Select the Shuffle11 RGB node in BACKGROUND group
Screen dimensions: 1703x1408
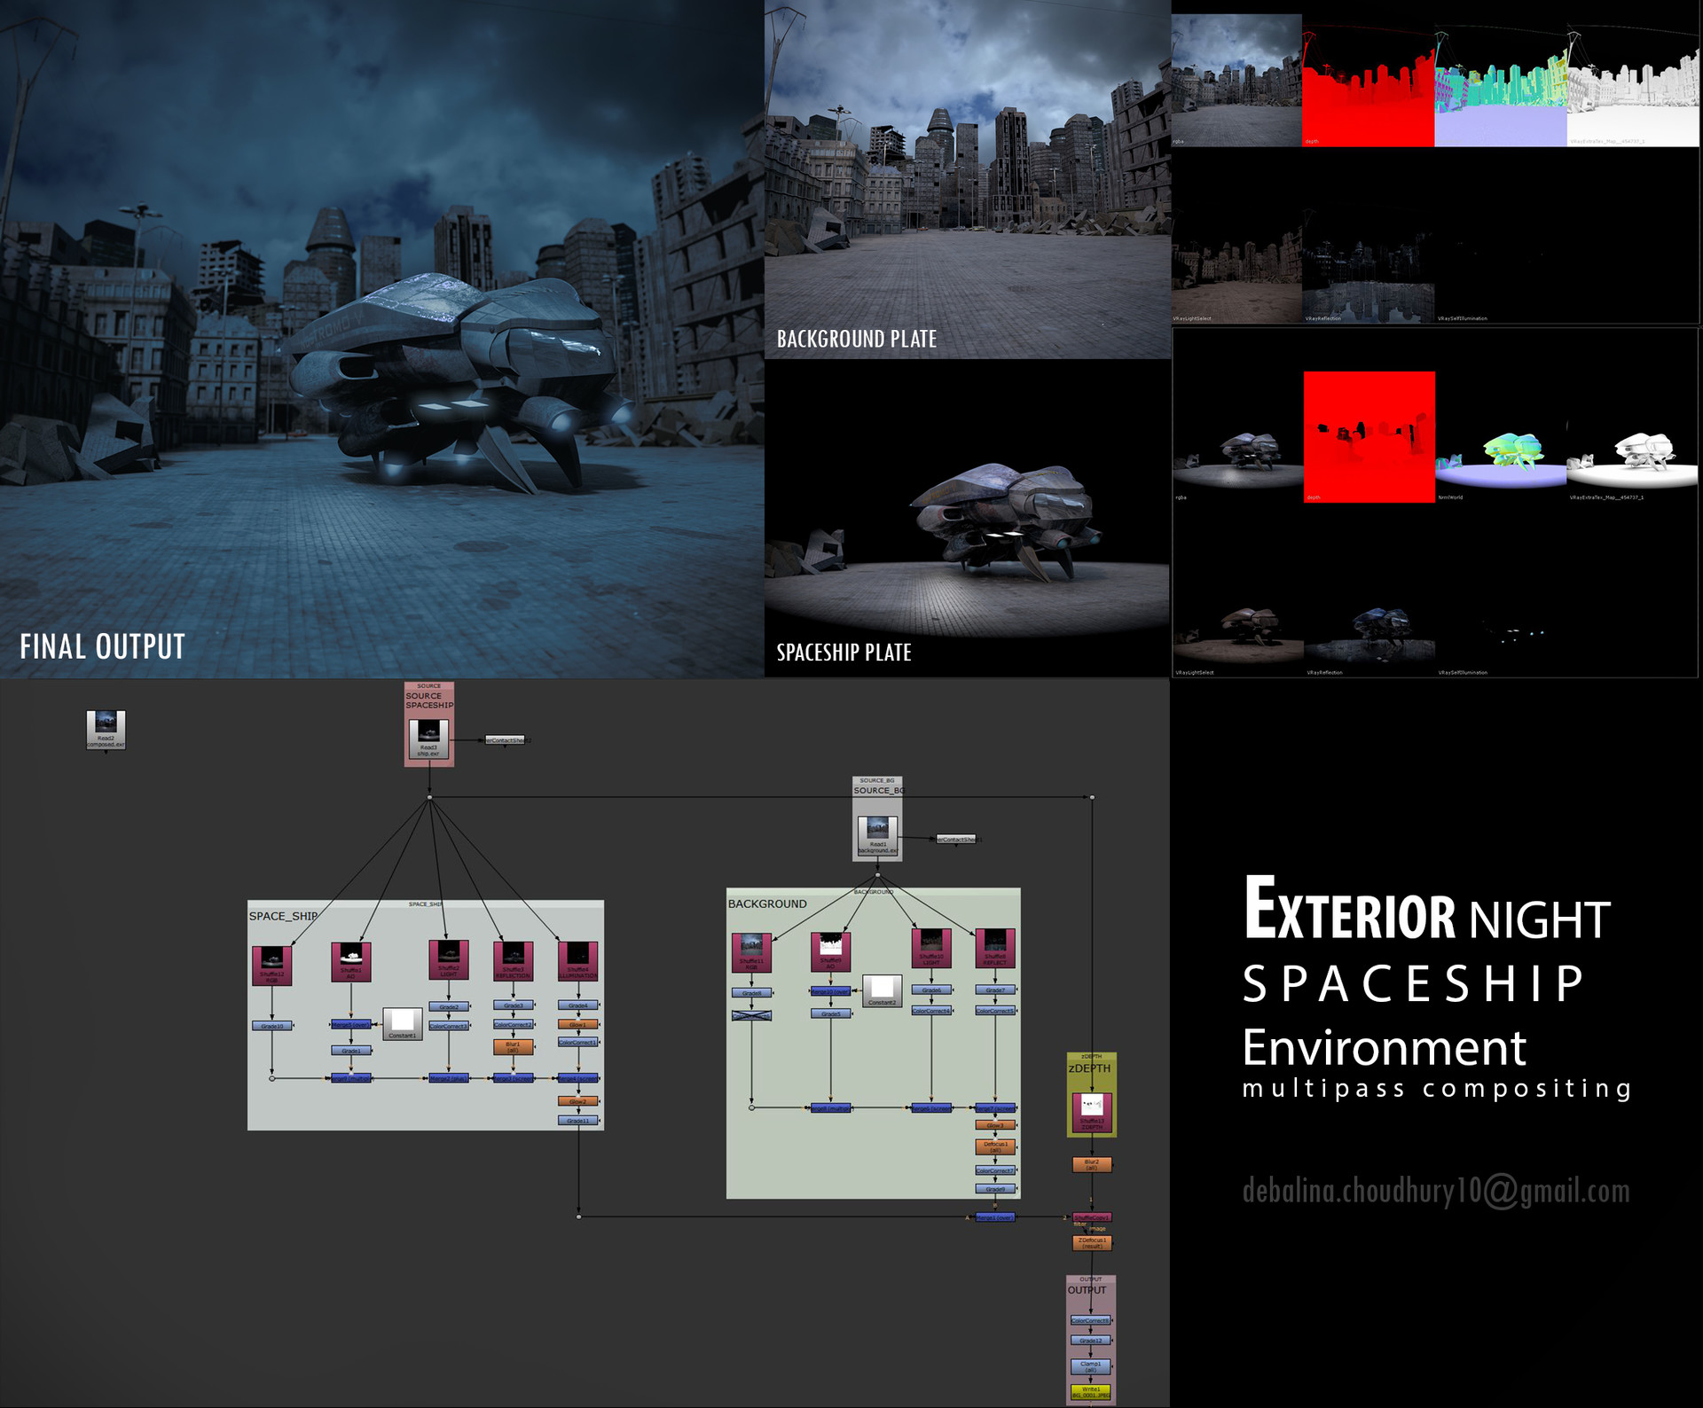point(751,953)
